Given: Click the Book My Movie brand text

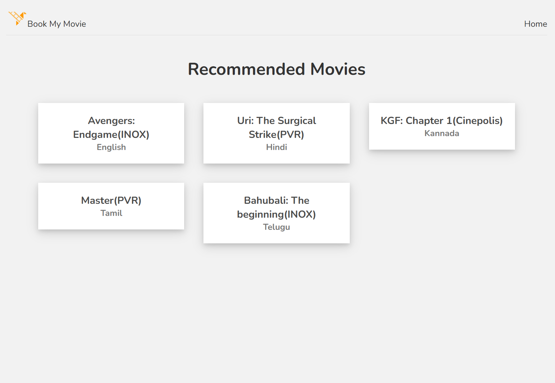Looking at the screenshot, I should click(57, 24).
